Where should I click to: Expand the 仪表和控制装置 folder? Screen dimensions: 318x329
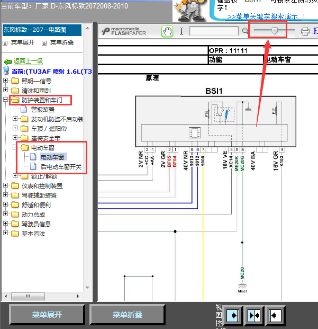6,185
